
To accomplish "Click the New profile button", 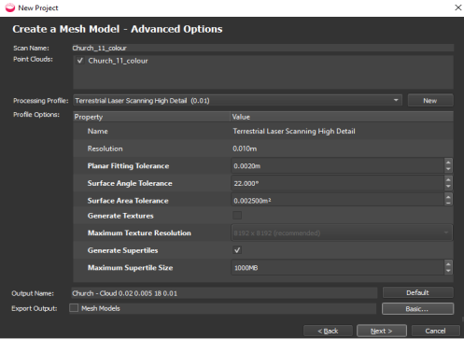I will (430, 101).
